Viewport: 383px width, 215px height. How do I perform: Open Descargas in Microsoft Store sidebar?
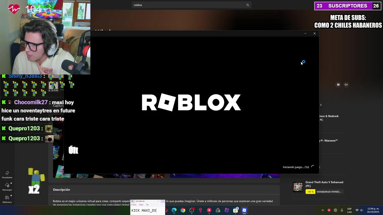click(x=7, y=187)
